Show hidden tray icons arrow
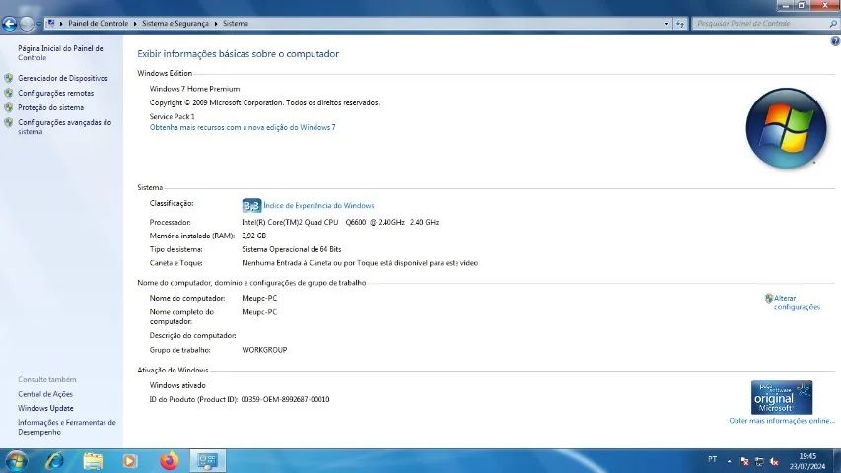This screenshot has height=473, width=841. pos(729,461)
